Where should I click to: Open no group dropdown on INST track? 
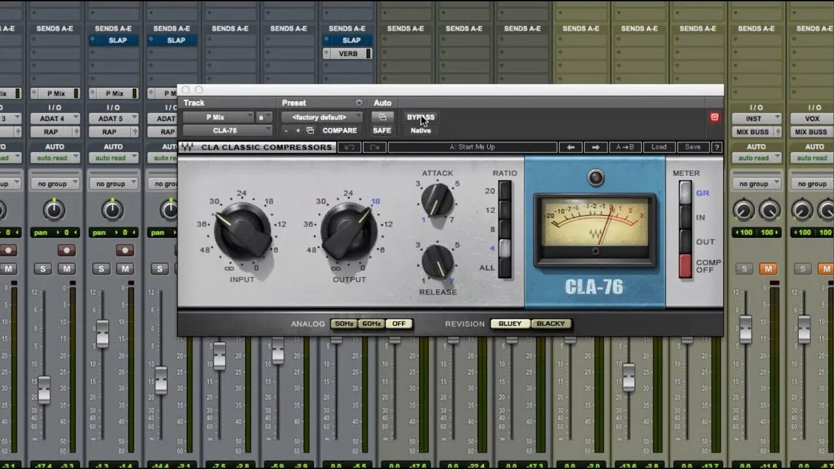[x=756, y=184]
